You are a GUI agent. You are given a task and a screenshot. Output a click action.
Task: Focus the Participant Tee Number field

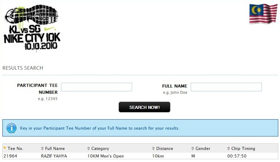click(96, 87)
